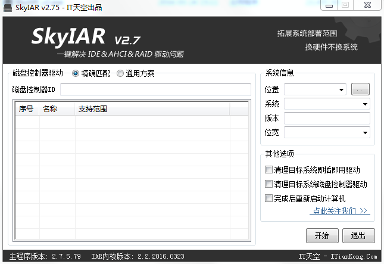Click the 退出 button

(x=358, y=235)
